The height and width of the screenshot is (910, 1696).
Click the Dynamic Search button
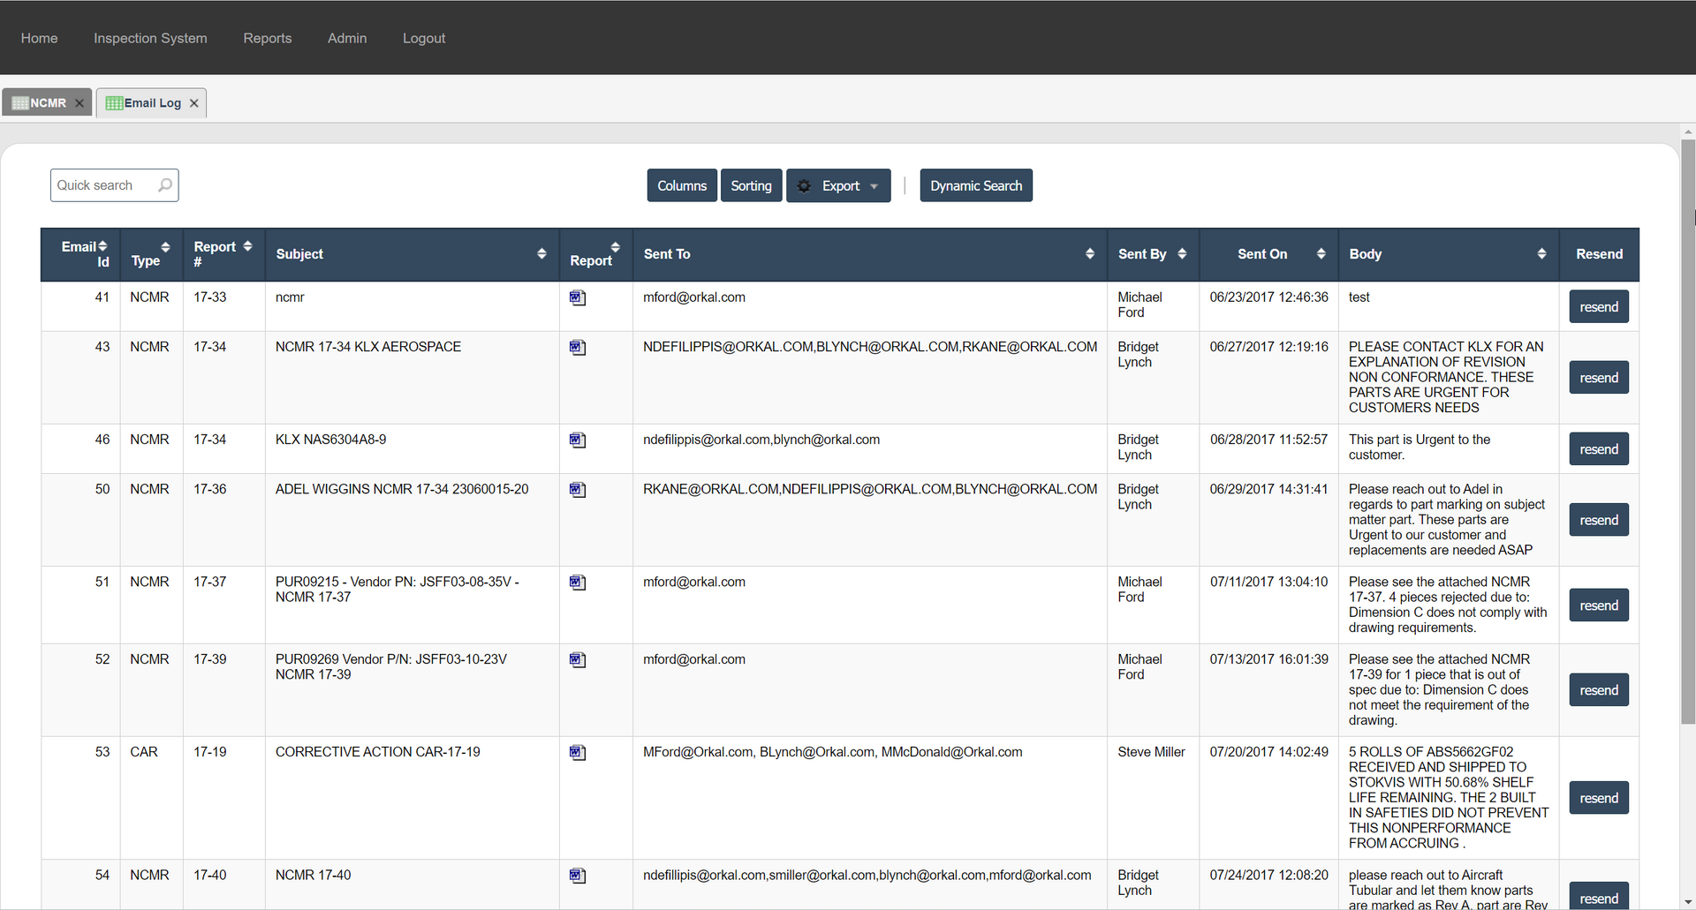click(975, 186)
